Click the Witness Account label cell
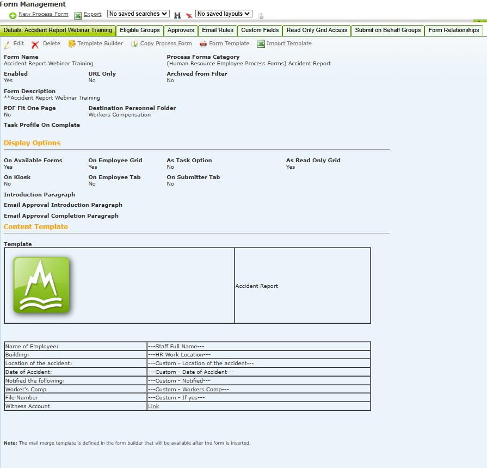 [x=76, y=406]
